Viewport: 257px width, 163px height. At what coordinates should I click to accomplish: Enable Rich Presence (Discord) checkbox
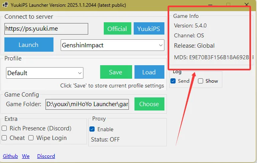click(x=4, y=128)
